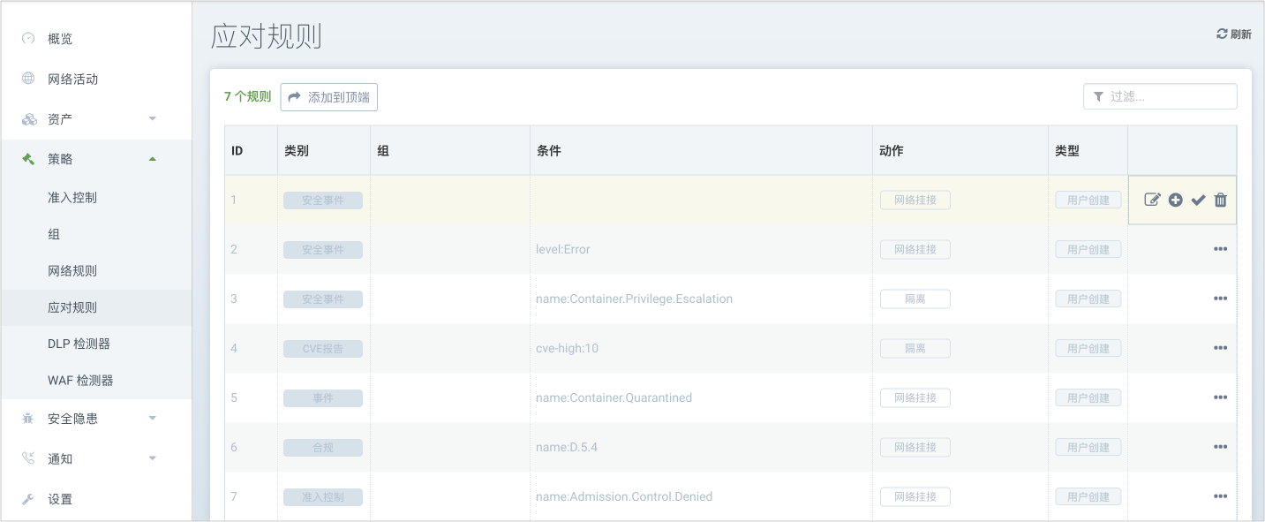This screenshot has height=522, width=1265.
Task: Open the ellipsis menu for name:D.5.4 rule
Action: (1220, 447)
